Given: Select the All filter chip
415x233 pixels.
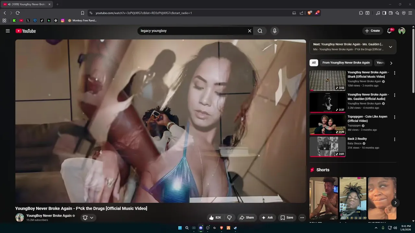Looking at the screenshot, I should tap(314, 63).
